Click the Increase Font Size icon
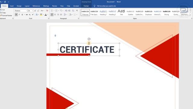193x109 pixels. pyautogui.click(x=35, y=11)
